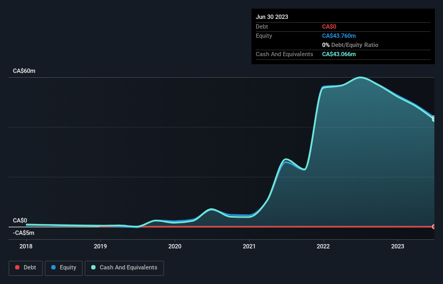Viewport: 443px width, 284px height.
Task: Click the 2023 x-axis label
Action: pyautogui.click(x=398, y=246)
